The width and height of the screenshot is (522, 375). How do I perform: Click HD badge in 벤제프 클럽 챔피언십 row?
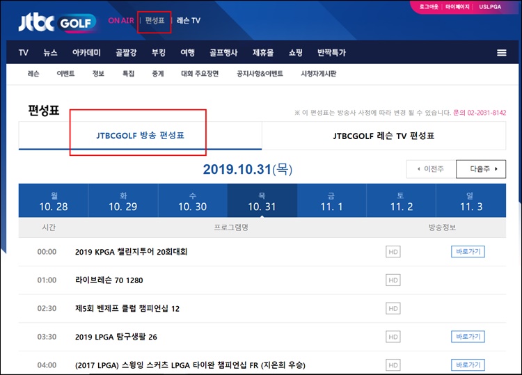(x=393, y=308)
